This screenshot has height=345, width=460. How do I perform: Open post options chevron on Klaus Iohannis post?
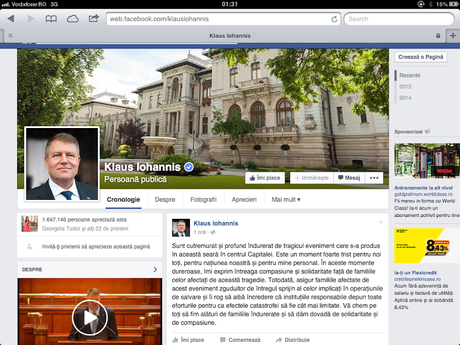[x=380, y=222]
